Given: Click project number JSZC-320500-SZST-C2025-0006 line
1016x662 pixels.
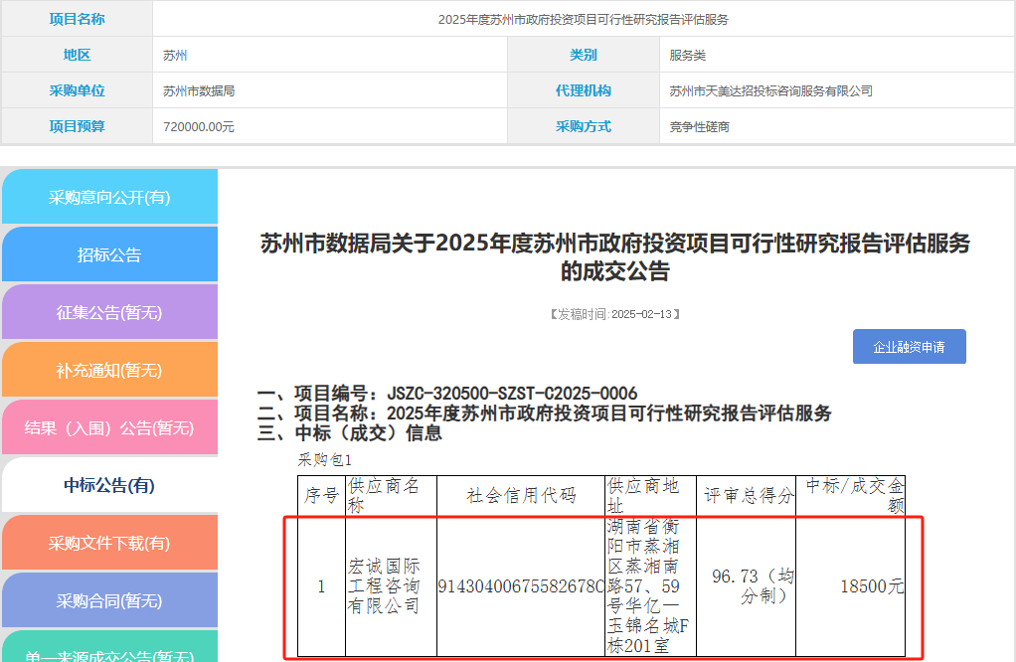Looking at the screenshot, I should point(447,394).
